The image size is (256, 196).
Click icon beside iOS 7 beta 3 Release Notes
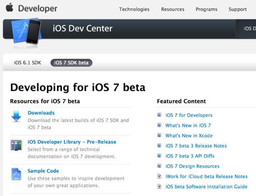click(x=159, y=145)
